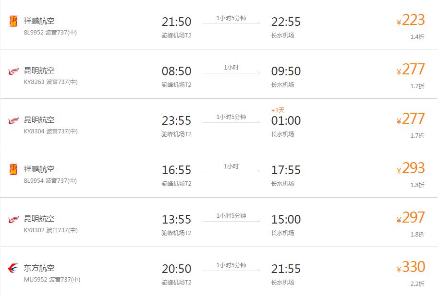Open flight number 8L9952 details
The height and width of the screenshot is (296, 438).
pyautogui.click(x=33, y=33)
